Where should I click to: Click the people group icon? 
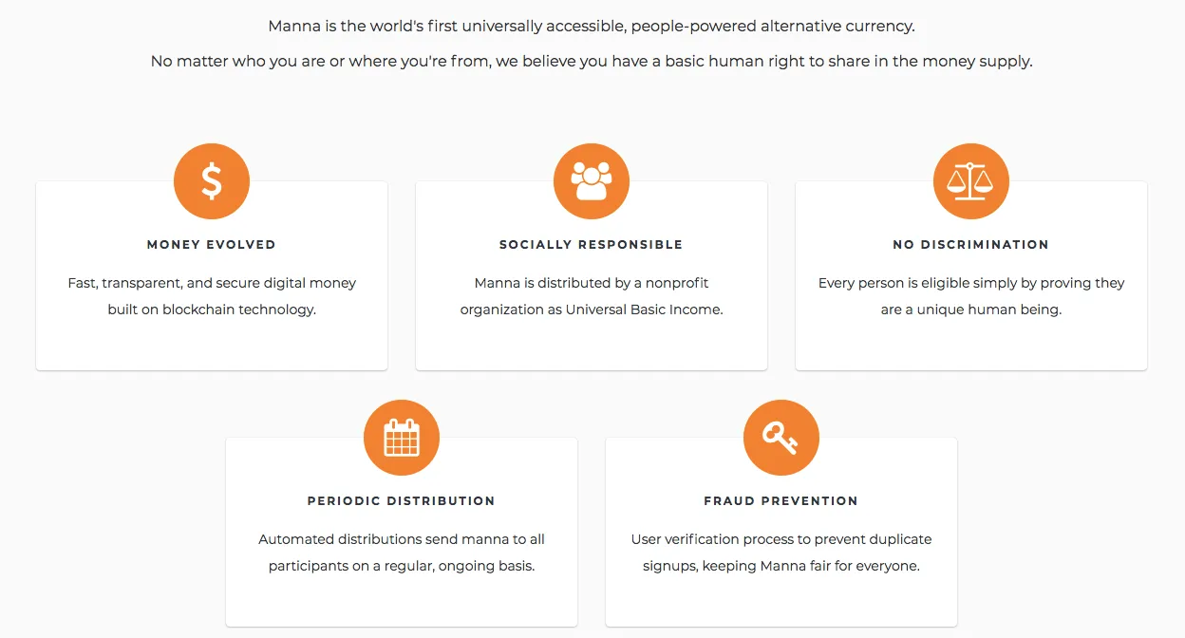(592, 181)
